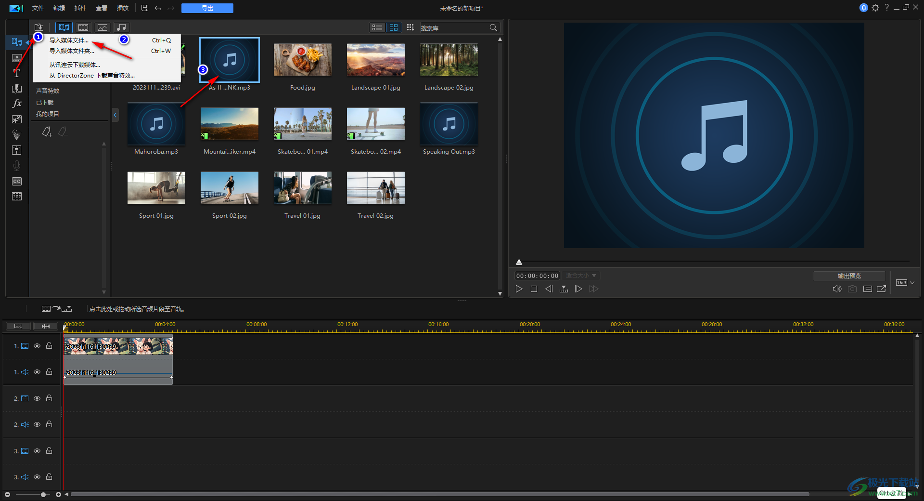Select 已下载 in the library tree
The image size is (924, 501).
click(x=45, y=103)
